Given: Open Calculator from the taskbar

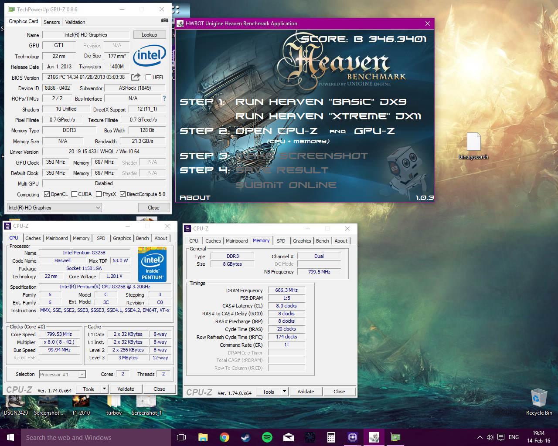Looking at the screenshot, I should 331,437.
